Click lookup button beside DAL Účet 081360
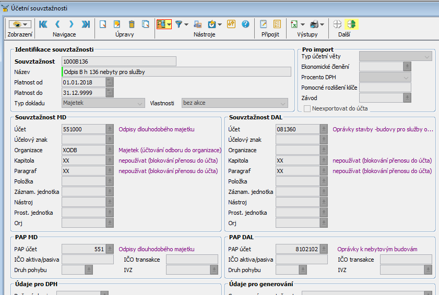Image resolution: width=439 pixels, height=295 pixels. click(x=324, y=129)
